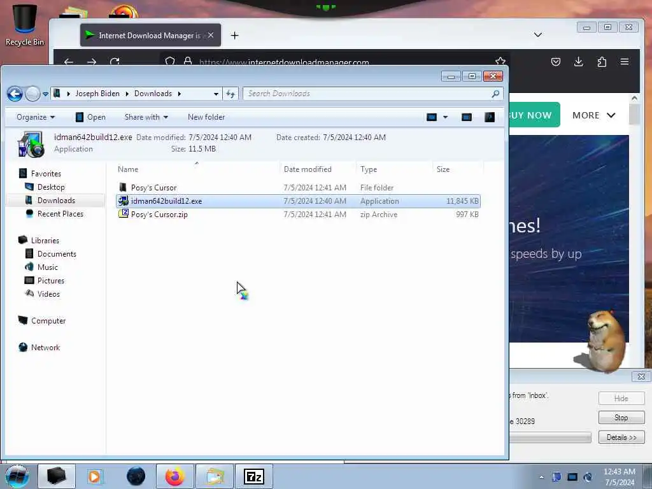
Task: Toggle the preview pane icon
Action: pos(467,117)
